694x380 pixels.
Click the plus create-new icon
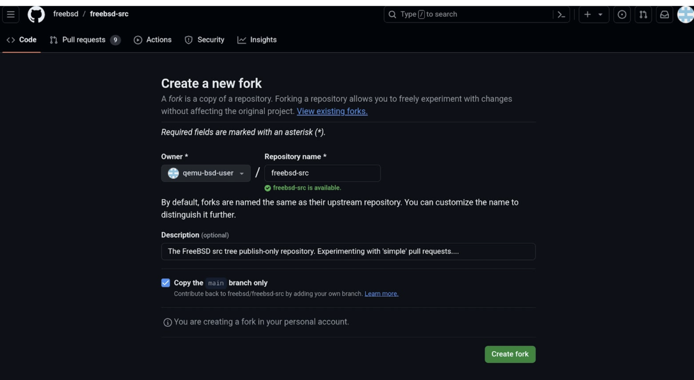587,14
